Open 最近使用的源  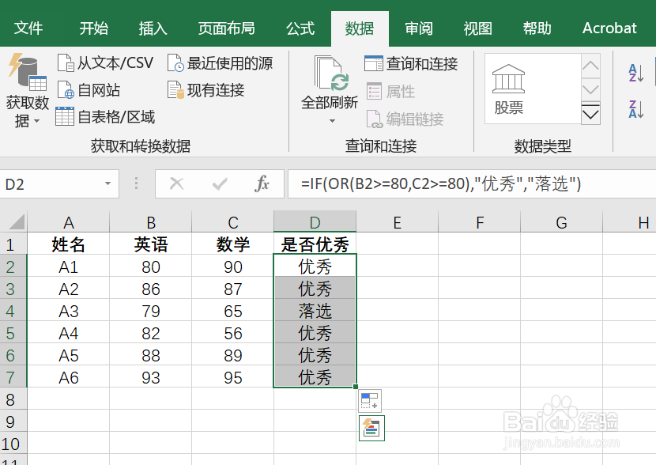(220, 63)
